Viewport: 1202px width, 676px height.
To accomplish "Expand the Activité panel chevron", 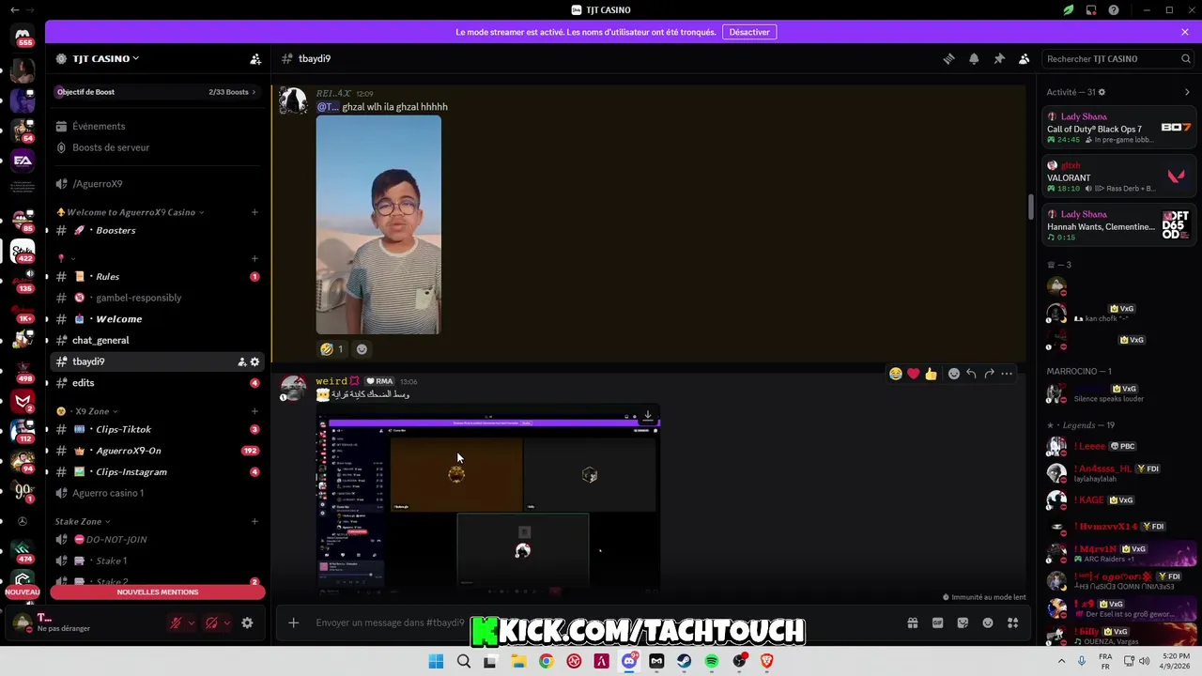I will coord(1187,92).
